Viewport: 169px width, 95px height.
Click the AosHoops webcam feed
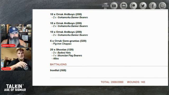(x=16, y=59)
